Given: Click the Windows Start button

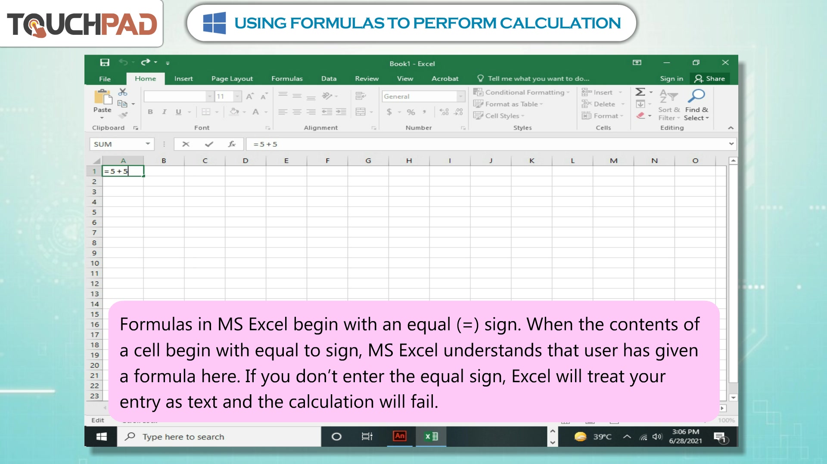Looking at the screenshot, I should 101,436.
